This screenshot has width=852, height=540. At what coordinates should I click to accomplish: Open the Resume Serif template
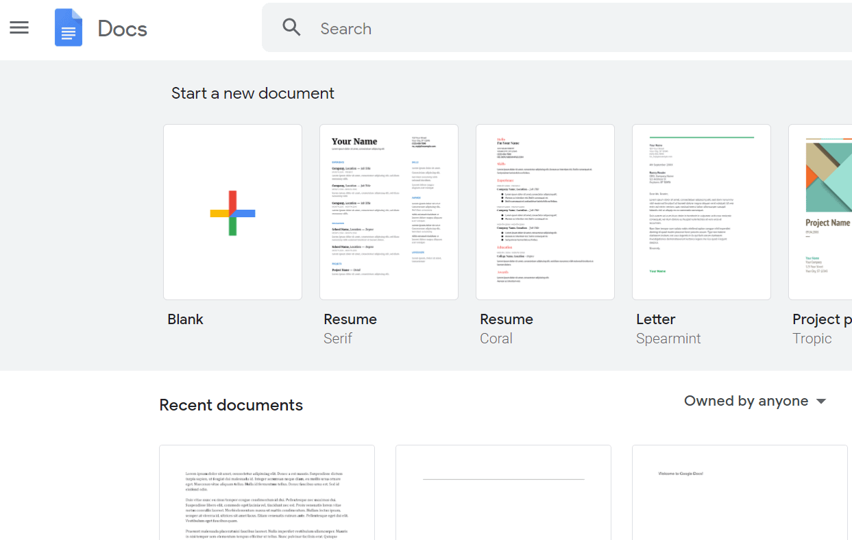coord(389,212)
